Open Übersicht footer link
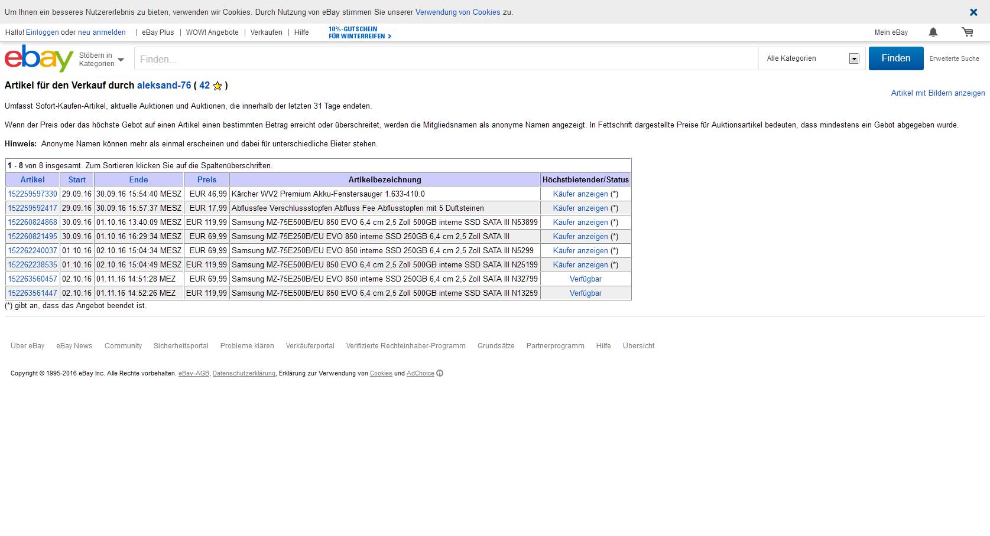The height and width of the screenshot is (536, 990). point(638,346)
